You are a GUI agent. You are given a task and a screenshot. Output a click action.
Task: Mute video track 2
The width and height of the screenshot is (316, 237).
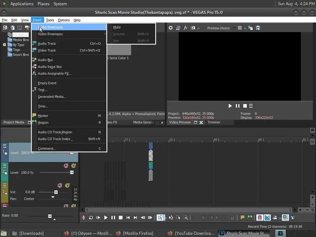point(66,166)
